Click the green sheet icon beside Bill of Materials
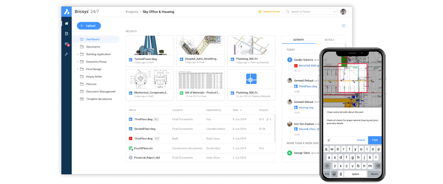The image size is (443, 184). (181, 93)
